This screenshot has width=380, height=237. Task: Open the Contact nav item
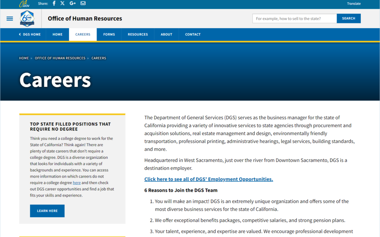(x=193, y=34)
